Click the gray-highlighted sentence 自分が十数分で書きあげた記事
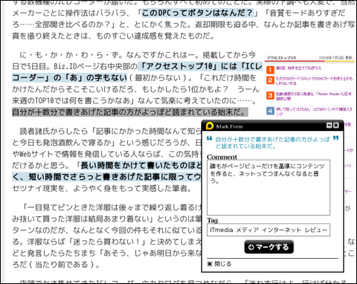This screenshot has height=284, width=357. [x=130, y=112]
